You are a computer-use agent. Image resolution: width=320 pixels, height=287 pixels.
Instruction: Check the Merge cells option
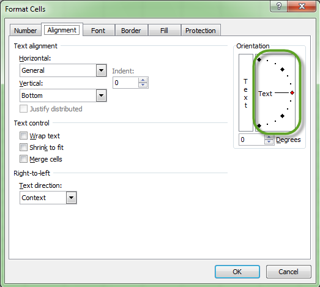tap(23, 159)
